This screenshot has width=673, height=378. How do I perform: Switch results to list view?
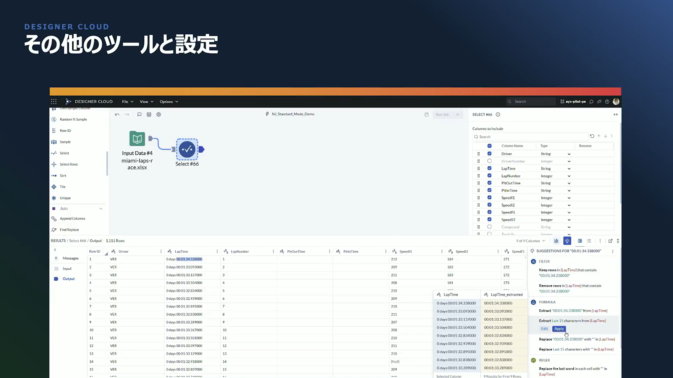[x=589, y=241]
